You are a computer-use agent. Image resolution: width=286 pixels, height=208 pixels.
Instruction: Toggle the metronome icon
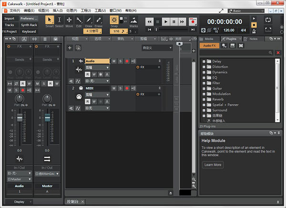(254, 31)
